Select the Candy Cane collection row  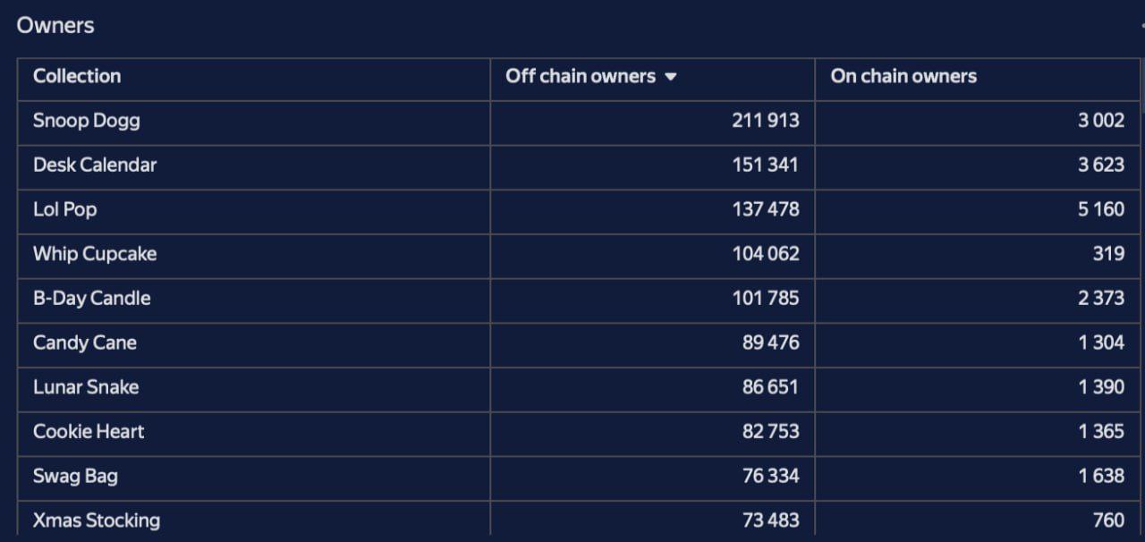579,345
